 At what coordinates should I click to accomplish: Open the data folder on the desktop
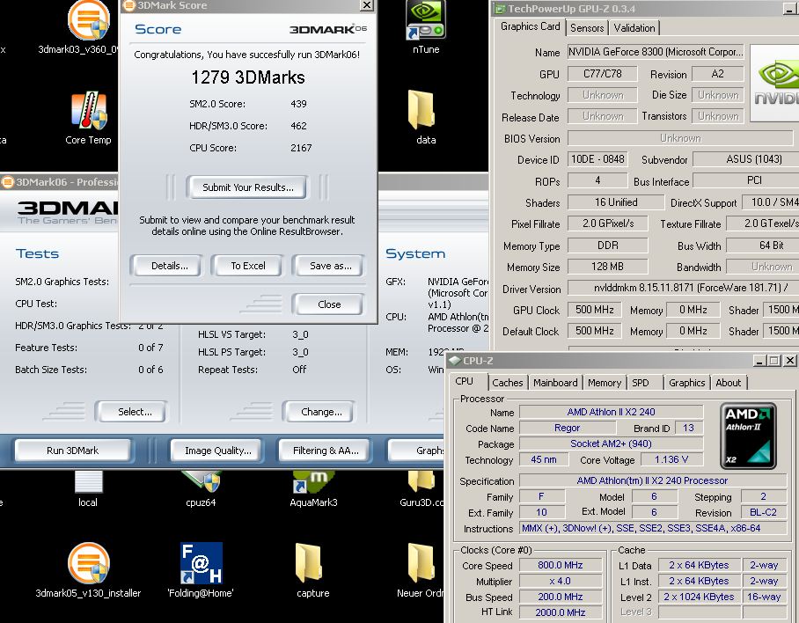(x=421, y=110)
